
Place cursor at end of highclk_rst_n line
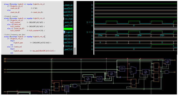[45, 37]
